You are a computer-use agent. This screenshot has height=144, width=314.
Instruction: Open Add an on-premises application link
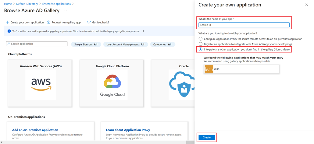[x=35, y=130]
